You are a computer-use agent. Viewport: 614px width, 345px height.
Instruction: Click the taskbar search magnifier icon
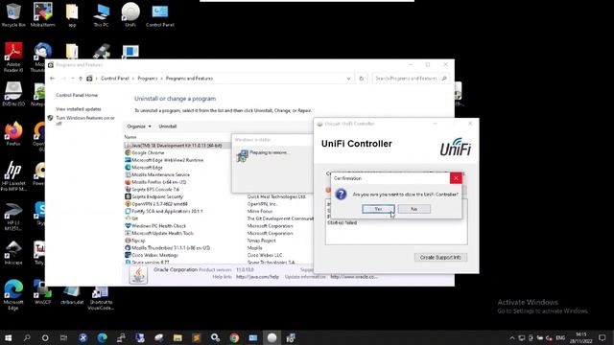tap(27, 337)
